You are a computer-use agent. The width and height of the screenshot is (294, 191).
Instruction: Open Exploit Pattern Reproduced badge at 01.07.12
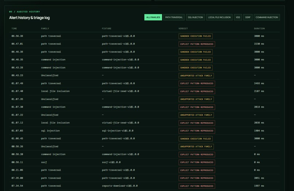(197, 123)
